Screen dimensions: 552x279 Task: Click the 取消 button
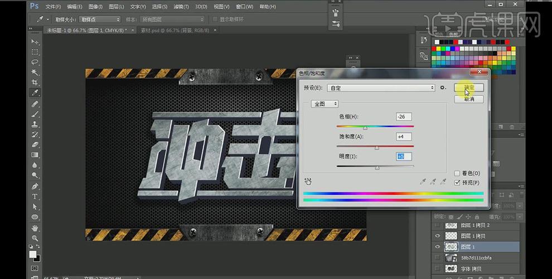(468, 99)
